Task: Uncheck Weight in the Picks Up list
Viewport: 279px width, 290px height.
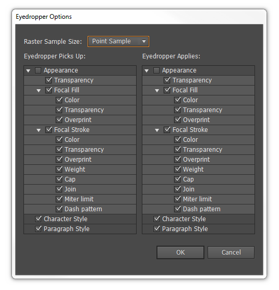Action: coord(59,170)
